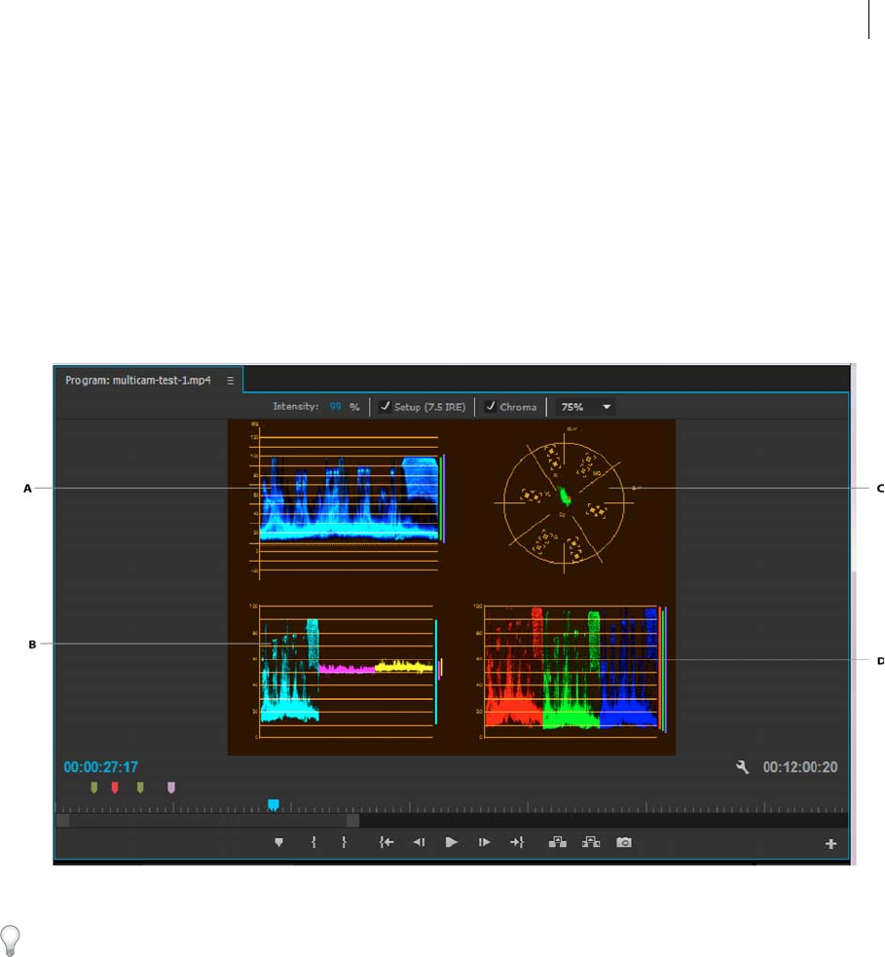Open the Button Editor plus icon
This screenshot has height=957, width=885.
[830, 843]
